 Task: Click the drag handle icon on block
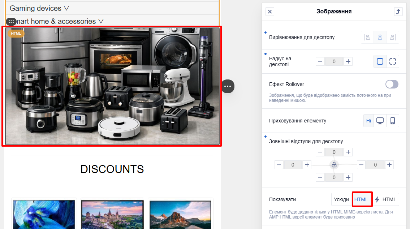[x=11, y=22]
